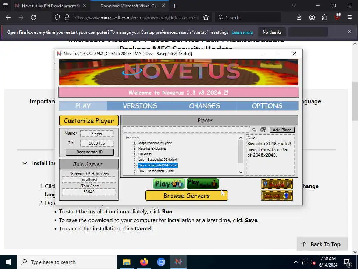The height and width of the screenshot is (269, 358).
Task: Open the Firefox extensions puzzle icon
Action: click(x=324, y=18)
